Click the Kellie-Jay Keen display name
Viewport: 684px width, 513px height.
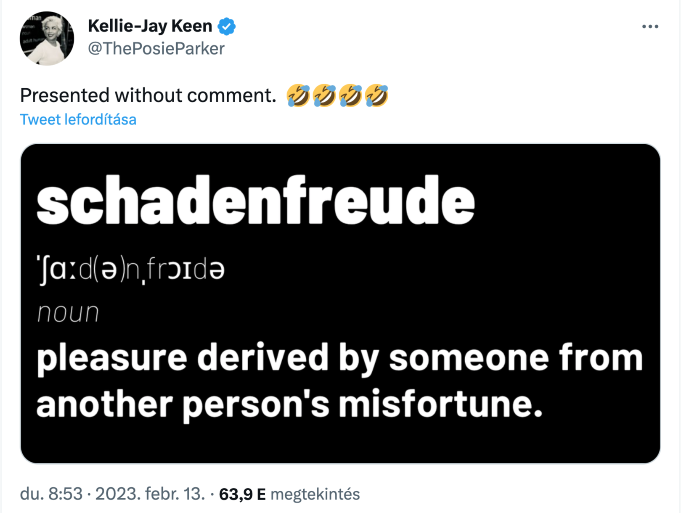pyautogui.click(x=150, y=26)
